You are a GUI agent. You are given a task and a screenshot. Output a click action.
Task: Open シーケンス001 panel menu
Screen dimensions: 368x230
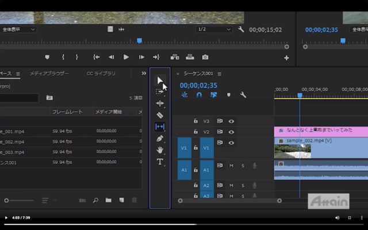[x=220, y=74]
